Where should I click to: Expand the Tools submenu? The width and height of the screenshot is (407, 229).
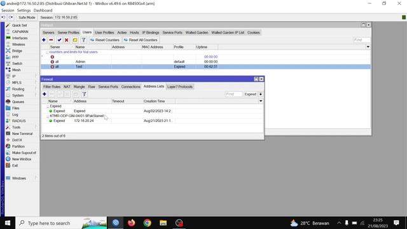click(16, 127)
